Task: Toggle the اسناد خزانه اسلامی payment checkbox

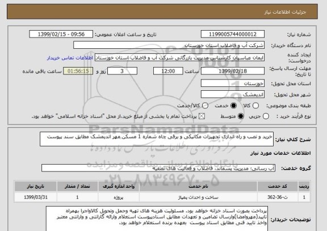Action: click(202, 116)
